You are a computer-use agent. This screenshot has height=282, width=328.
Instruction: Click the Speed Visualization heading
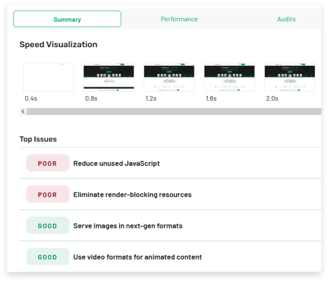click(58, 44)
